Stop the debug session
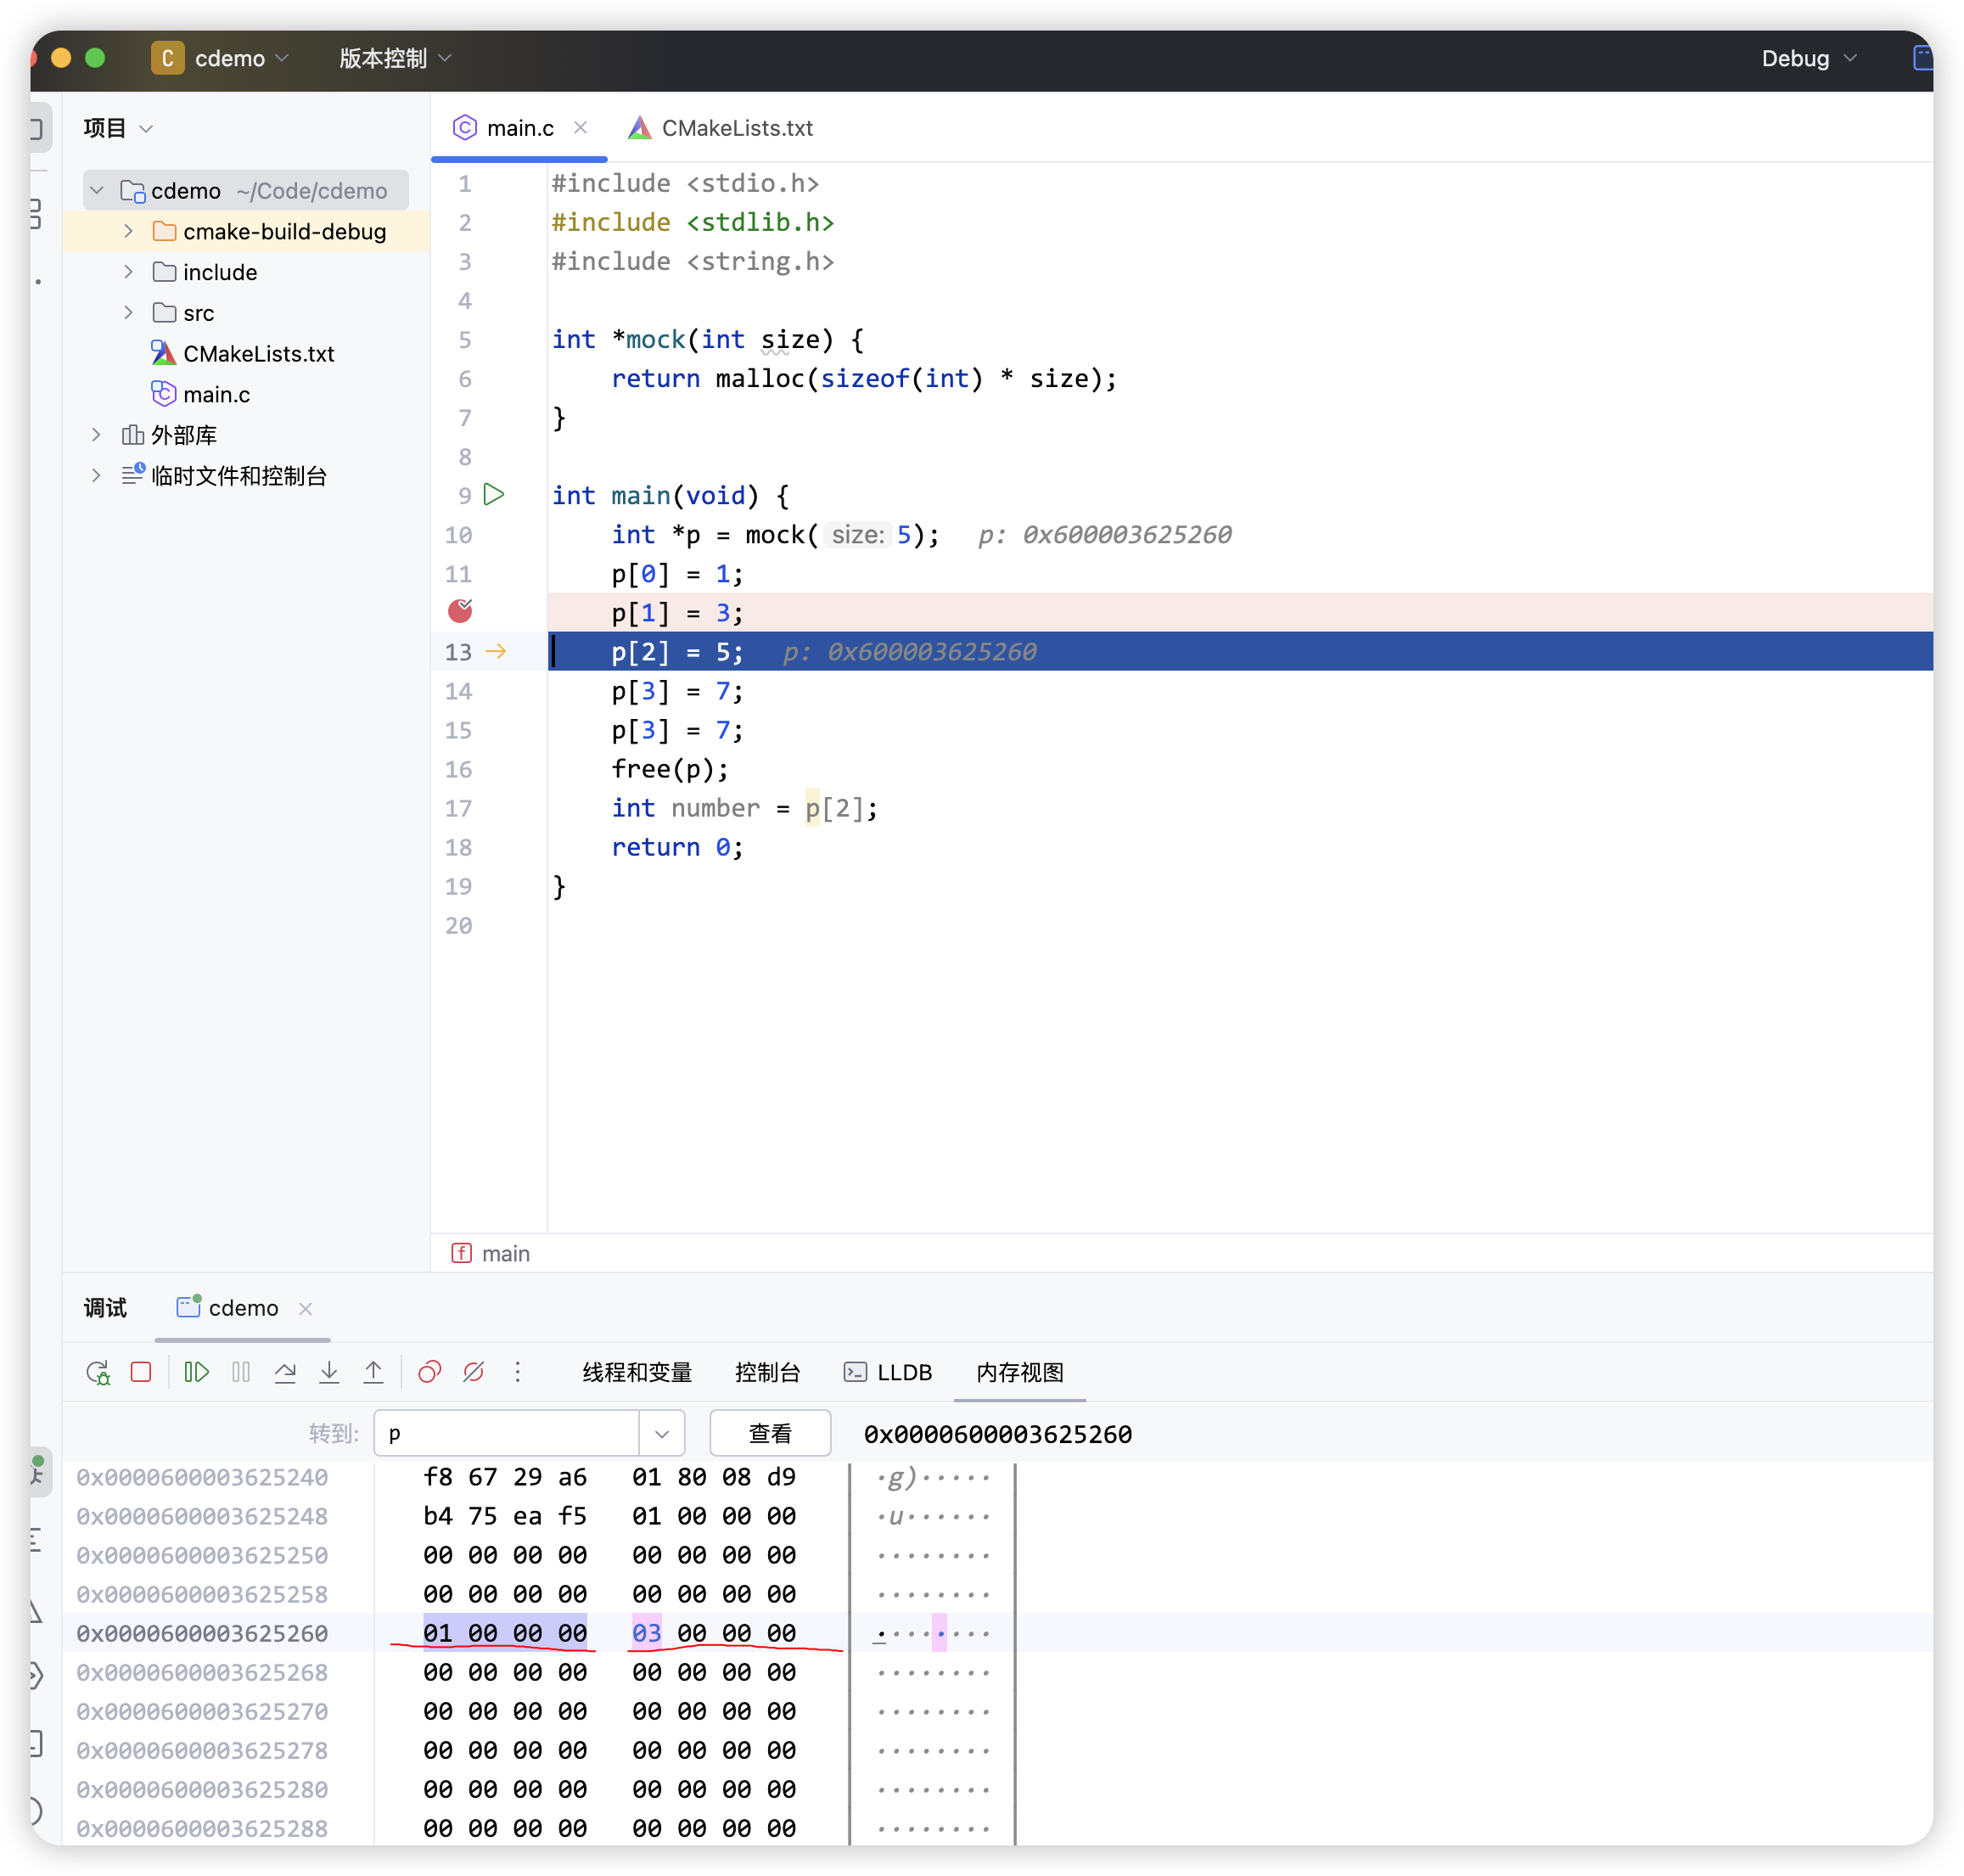This screenshot has height=1876, width=1964. coord(141,1372)
